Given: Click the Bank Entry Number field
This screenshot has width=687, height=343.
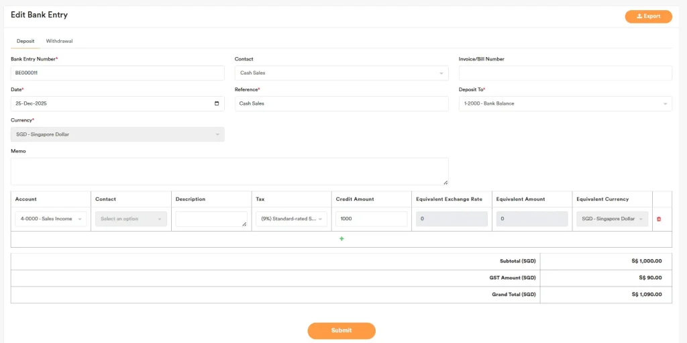Looking at the screenshot, I should click(x=117, y=73).
